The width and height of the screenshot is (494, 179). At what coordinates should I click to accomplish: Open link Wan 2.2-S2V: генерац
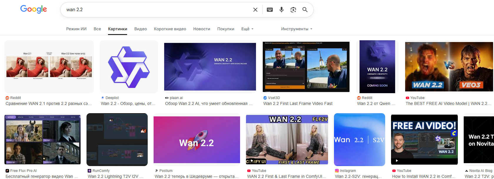pos(359,176)
